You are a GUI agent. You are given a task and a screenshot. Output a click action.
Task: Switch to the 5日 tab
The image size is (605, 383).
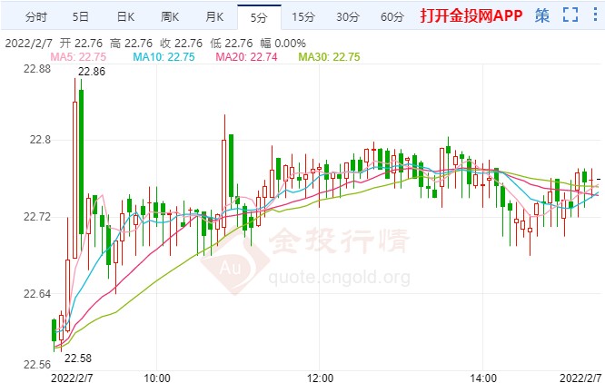[81, 17]
